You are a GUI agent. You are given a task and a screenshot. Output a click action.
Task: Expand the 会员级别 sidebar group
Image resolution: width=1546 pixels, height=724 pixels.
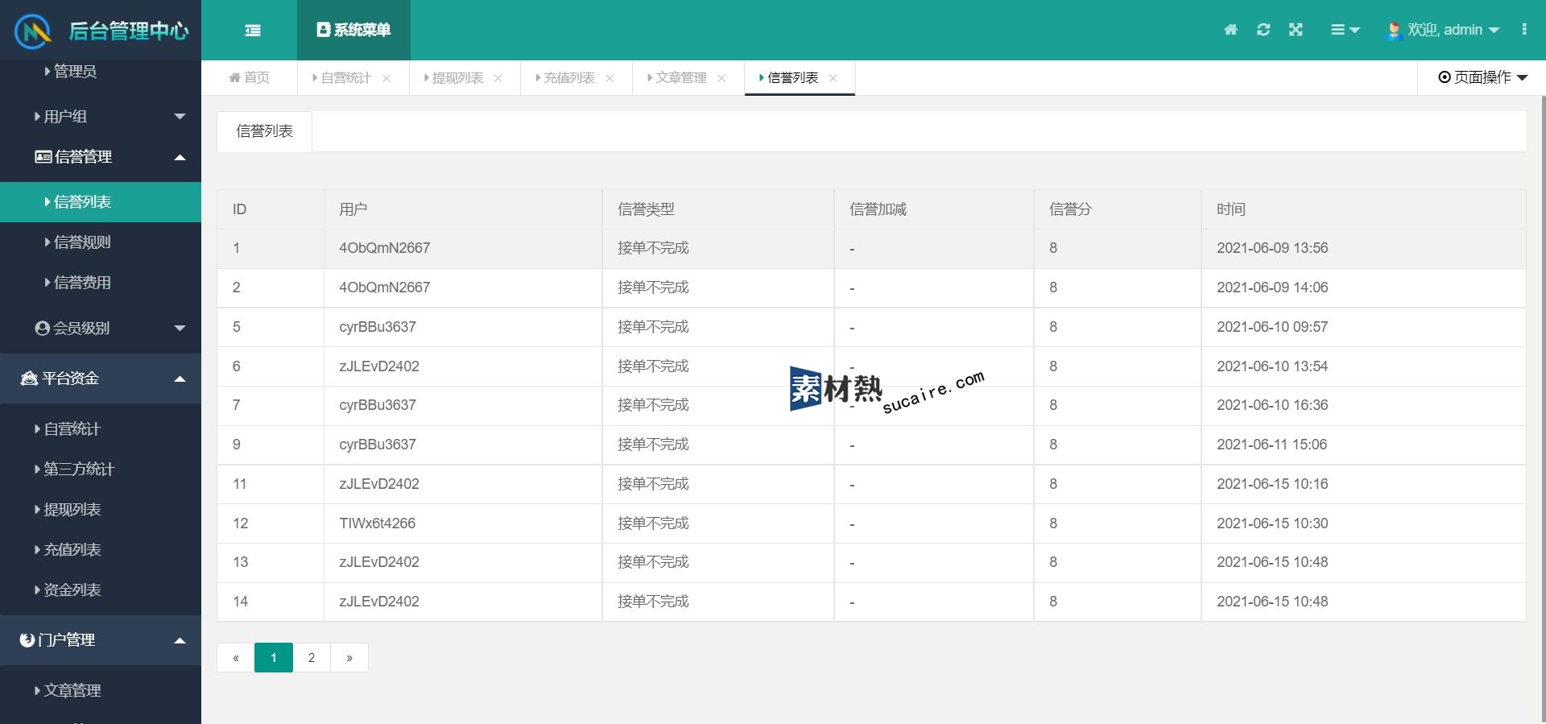(x=101, y=328)
